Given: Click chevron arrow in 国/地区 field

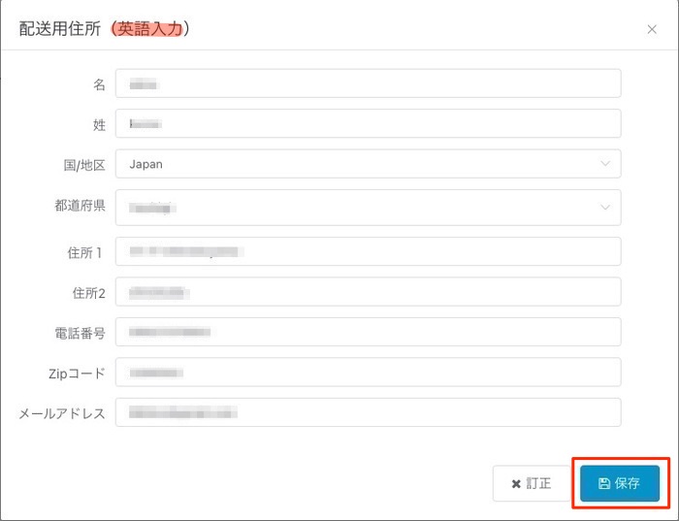Looking at the screenshot, I should pyautogui.click(x=606, y=164).
